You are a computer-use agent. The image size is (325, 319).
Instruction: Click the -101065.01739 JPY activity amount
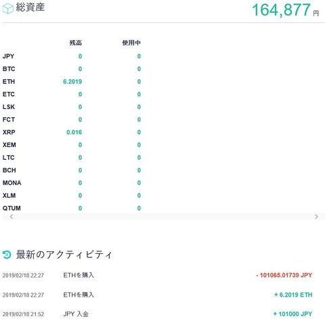[x=284, y=275]
